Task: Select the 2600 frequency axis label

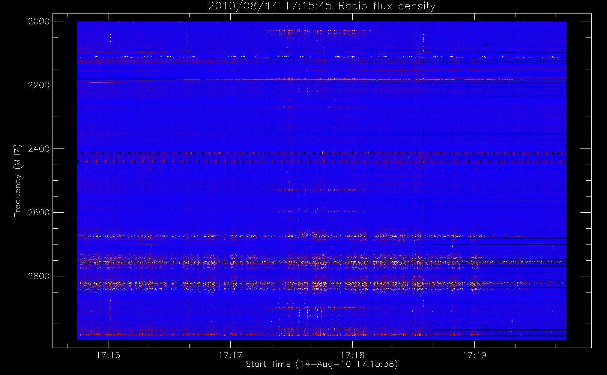Action: pos(39,213)
